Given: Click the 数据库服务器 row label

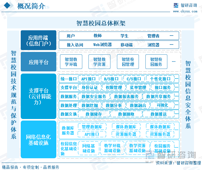Looking at the screenshot, I should 68,130.
